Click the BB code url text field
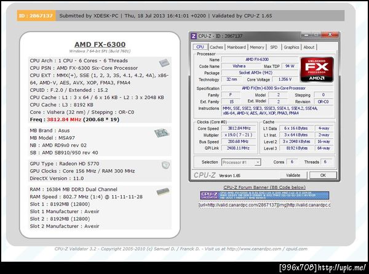369x274 pixels. (x=264, y=205)
